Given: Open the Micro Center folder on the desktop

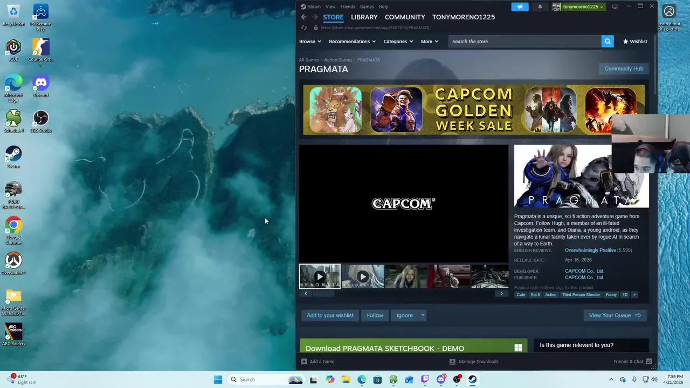Looking at the screenshot, I should 13,302.
